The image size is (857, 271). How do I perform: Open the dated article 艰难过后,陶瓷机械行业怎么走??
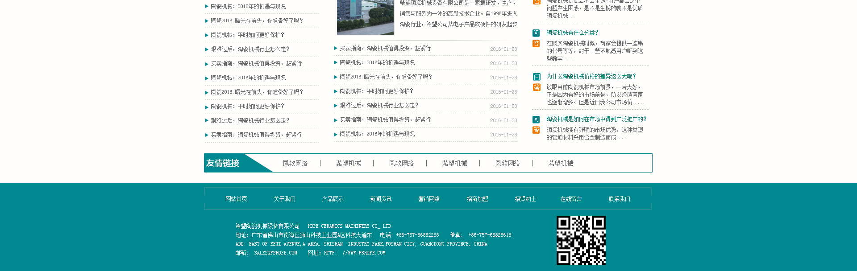point(379,106)
